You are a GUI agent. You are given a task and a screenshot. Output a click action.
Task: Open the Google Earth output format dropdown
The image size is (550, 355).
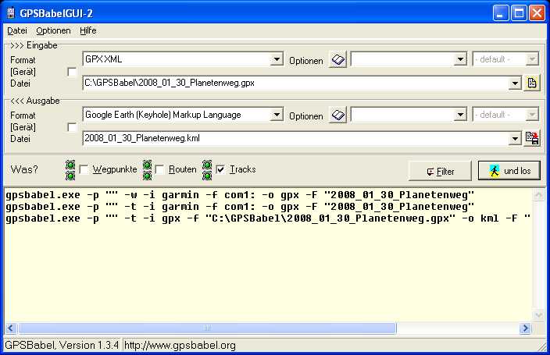[277, 115]
